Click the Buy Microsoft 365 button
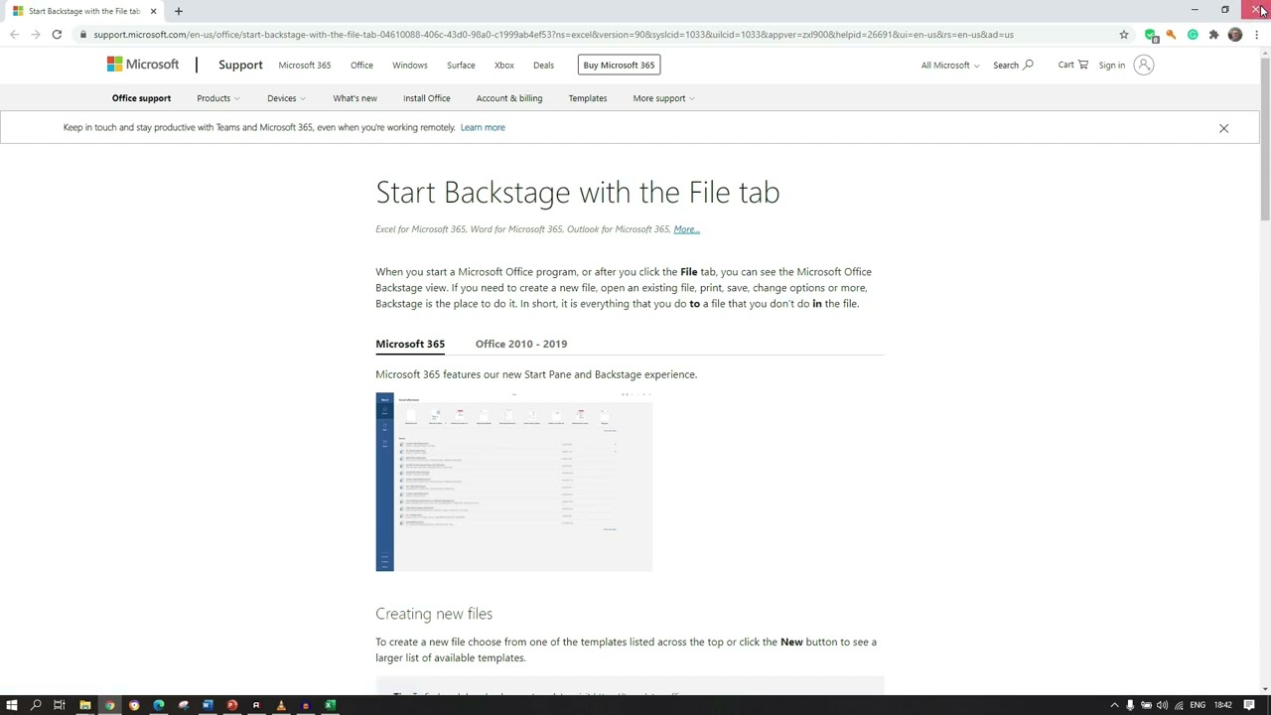1271x715 pixels. [x=619, y=66]
